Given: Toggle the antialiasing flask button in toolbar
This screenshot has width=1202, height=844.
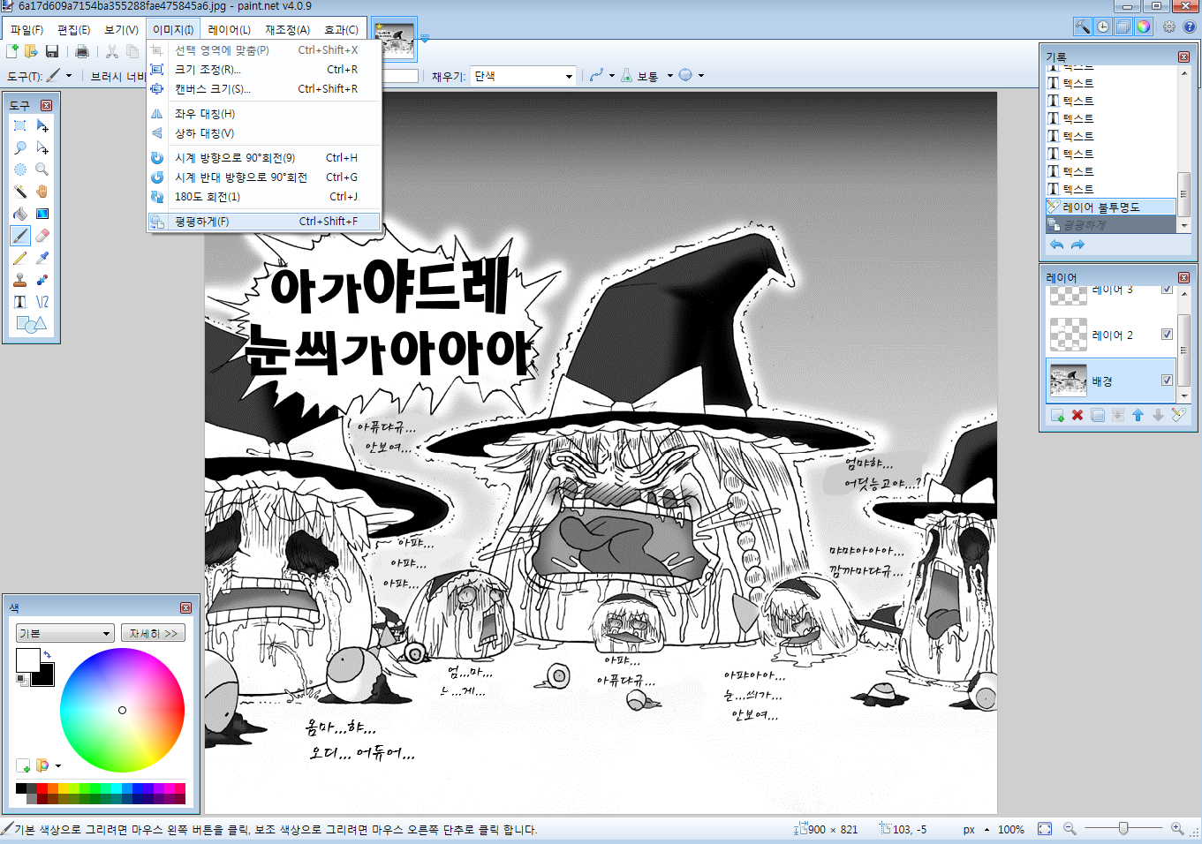Looking at the screenshot, I should click(626, 76).
